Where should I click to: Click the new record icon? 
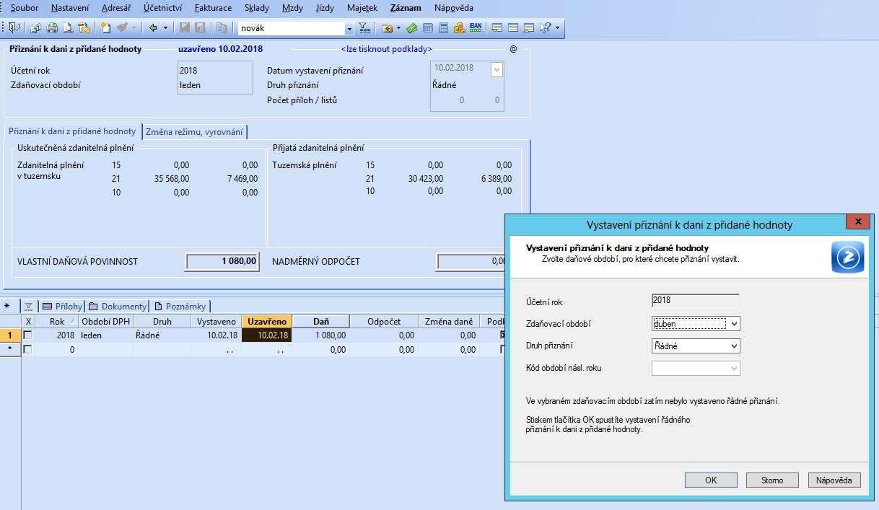point(105,28)
